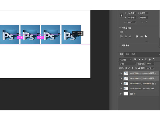Edit the 填充 fill value

coord(149,68)
